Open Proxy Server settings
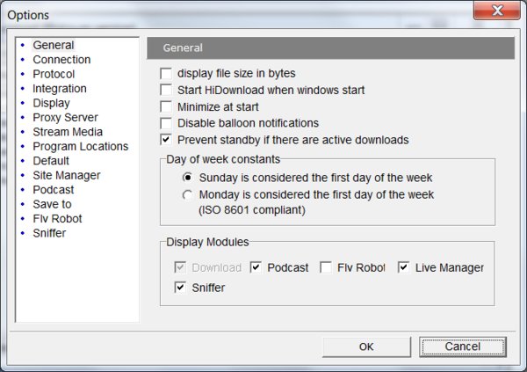 click(65, 117)
